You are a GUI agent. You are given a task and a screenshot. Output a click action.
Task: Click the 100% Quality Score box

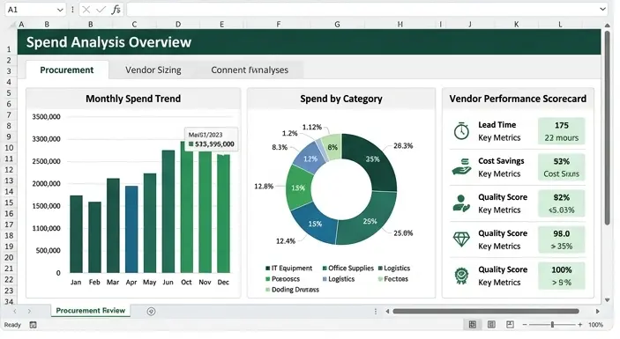(x=561, y=276)
